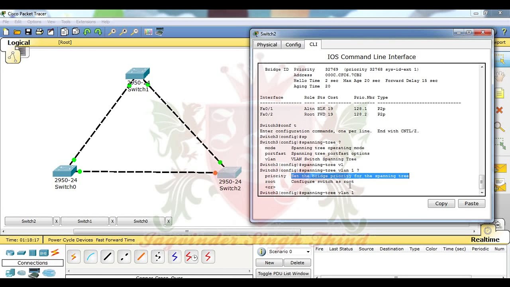Choose the Multiuser Connection cloud category
The width and height of the screenshot is (510, 287).
[x=49, y=273]
